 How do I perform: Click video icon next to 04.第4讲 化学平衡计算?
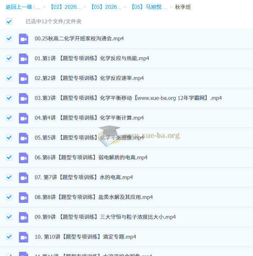pyautogui.click(x=23, y=118)
